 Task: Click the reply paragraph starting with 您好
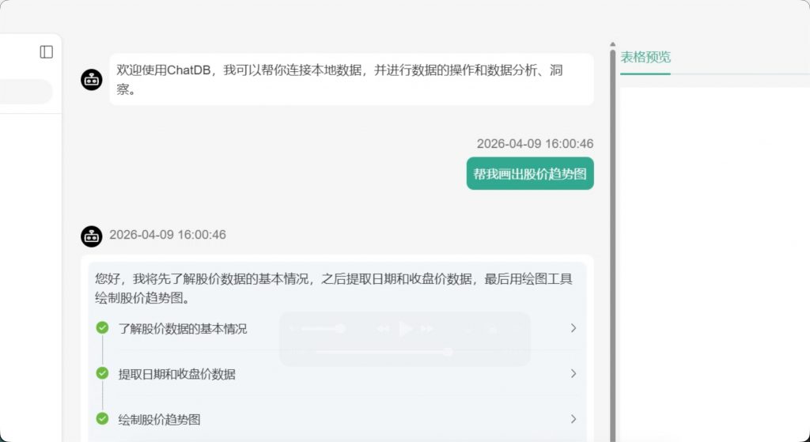[334, 289]
